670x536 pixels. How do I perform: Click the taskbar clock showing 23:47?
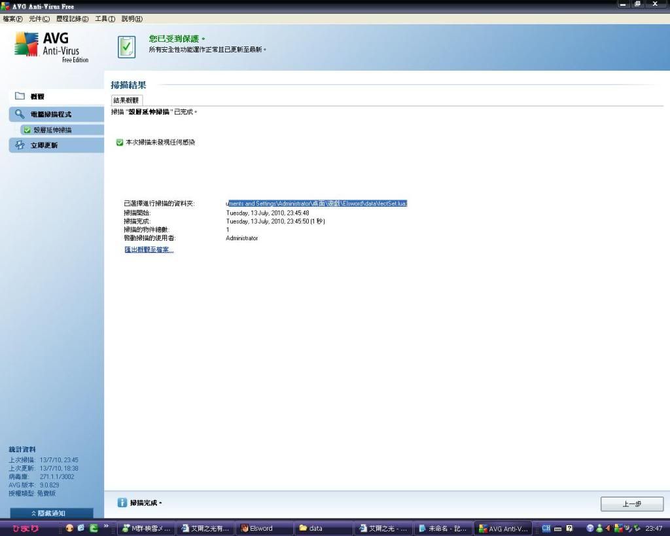point(654,529)
